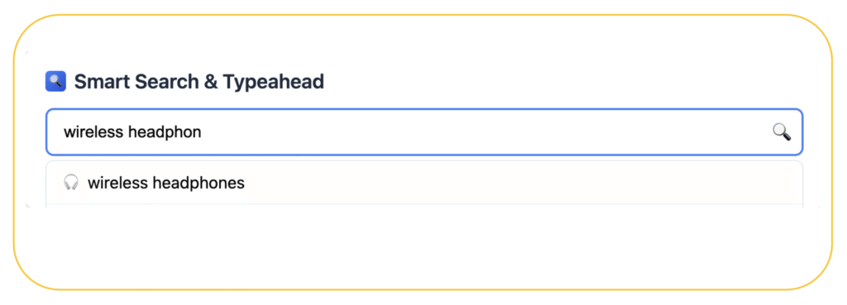Choose the first typeahead result
Image resolution: width=847 pixels, height=305 pixels.
coord(424,183)
